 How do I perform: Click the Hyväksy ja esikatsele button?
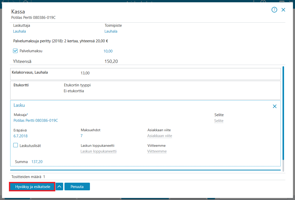pos(33,187)
